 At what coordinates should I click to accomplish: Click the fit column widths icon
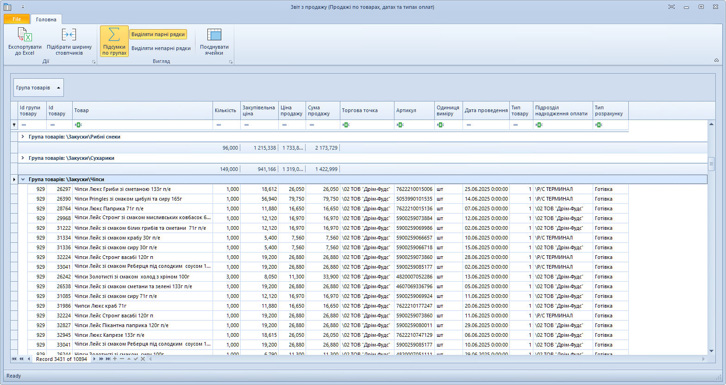pos(69,35)
